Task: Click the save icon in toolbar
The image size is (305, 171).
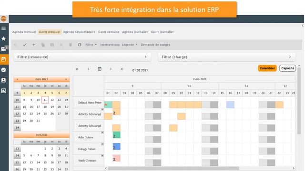Action: click(52, 45)
